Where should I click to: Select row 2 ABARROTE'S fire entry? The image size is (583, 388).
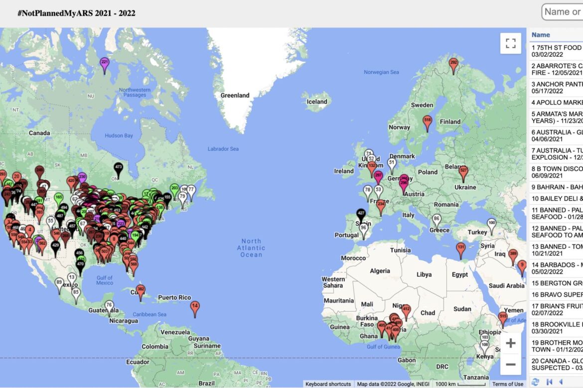pyautogui.click(x=556, y=69)
